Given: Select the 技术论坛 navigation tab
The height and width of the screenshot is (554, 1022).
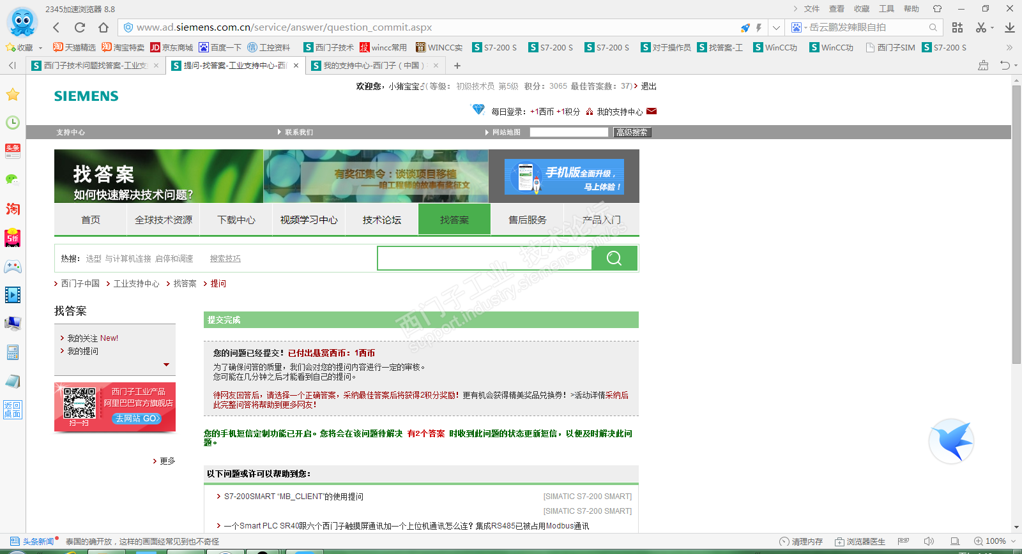Looking at the screenshot, I should (382, 220).
